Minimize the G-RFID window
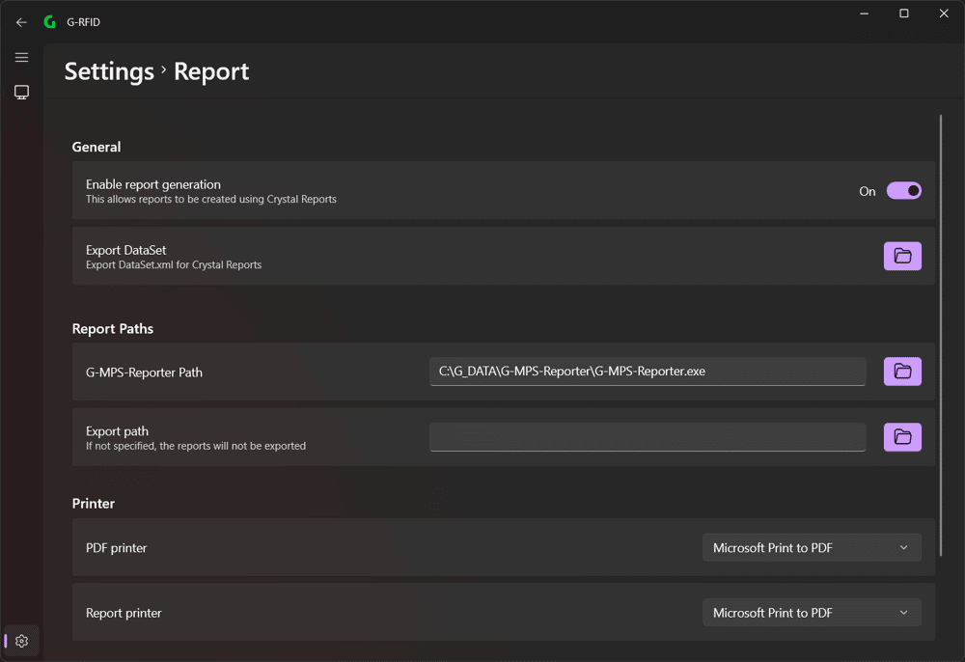 pyautogui.click(x=864, y=14)
